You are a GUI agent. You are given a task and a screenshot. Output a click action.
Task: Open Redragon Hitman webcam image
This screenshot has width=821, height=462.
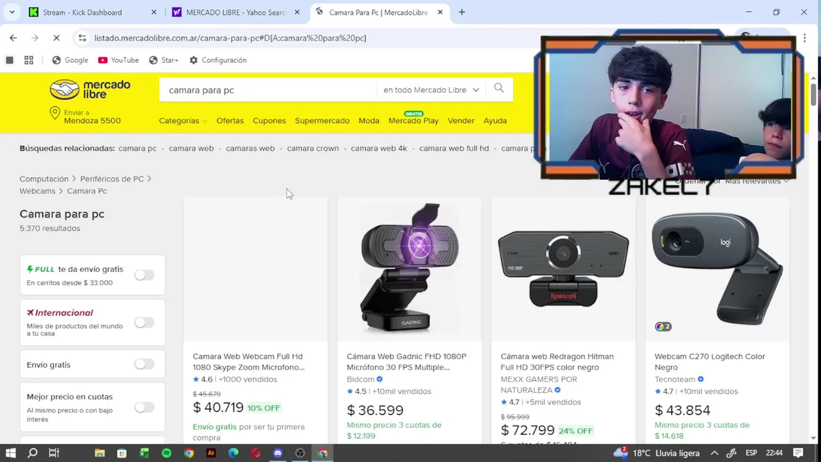[563, 269]
